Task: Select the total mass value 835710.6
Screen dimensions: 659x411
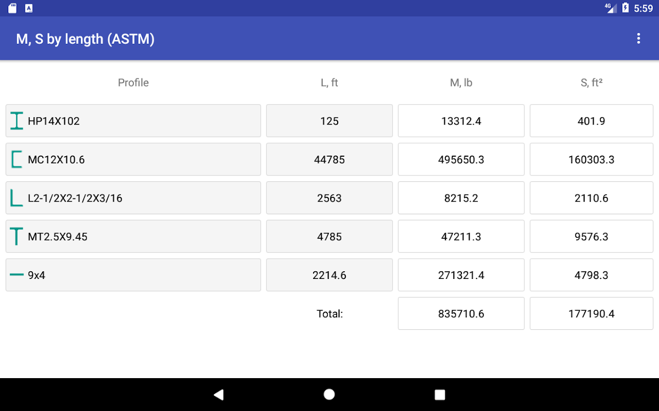Action: click(461, 313)
